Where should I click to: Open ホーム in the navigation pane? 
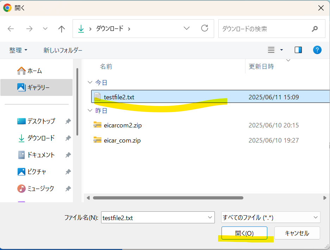[x=35, y=71]
